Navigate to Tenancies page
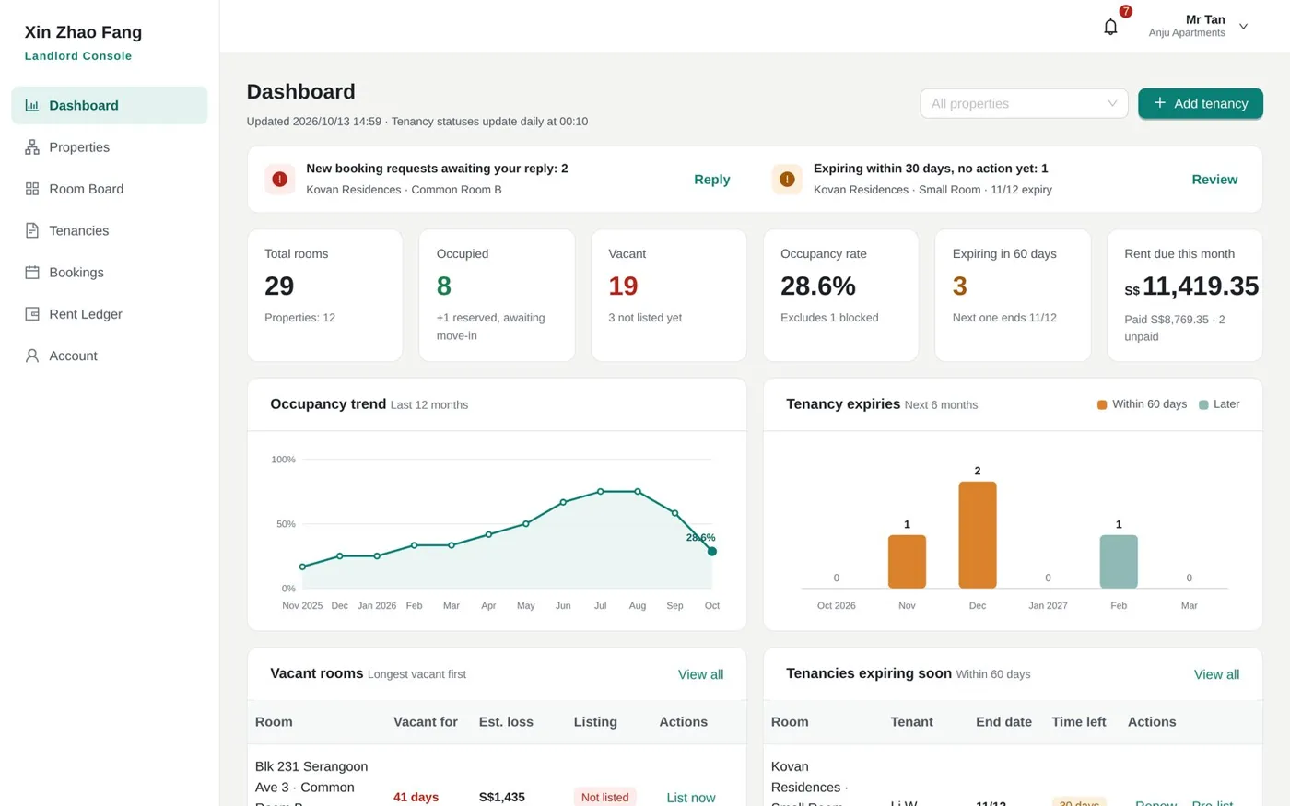The image size is (1290, 806). [110, 230]
